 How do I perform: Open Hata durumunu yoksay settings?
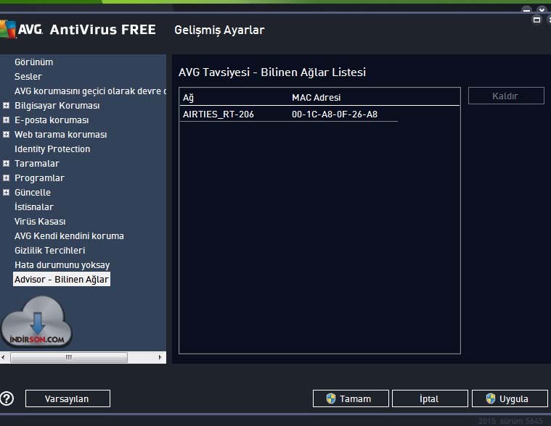coord(62,265)
